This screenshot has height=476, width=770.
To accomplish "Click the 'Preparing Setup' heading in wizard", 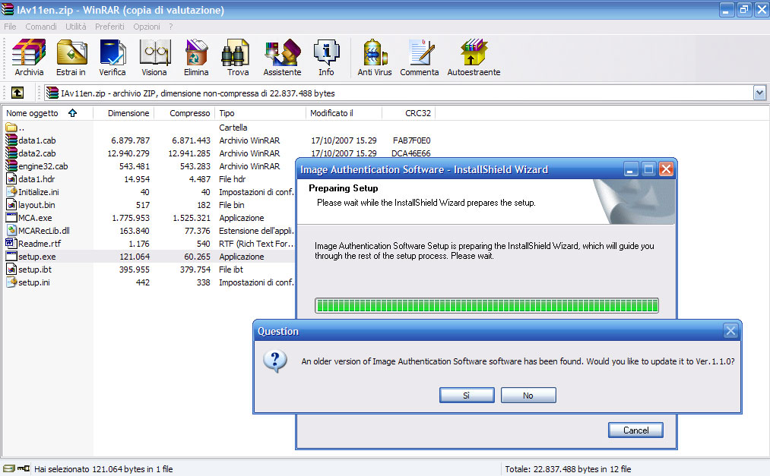I will click(344, 188).
